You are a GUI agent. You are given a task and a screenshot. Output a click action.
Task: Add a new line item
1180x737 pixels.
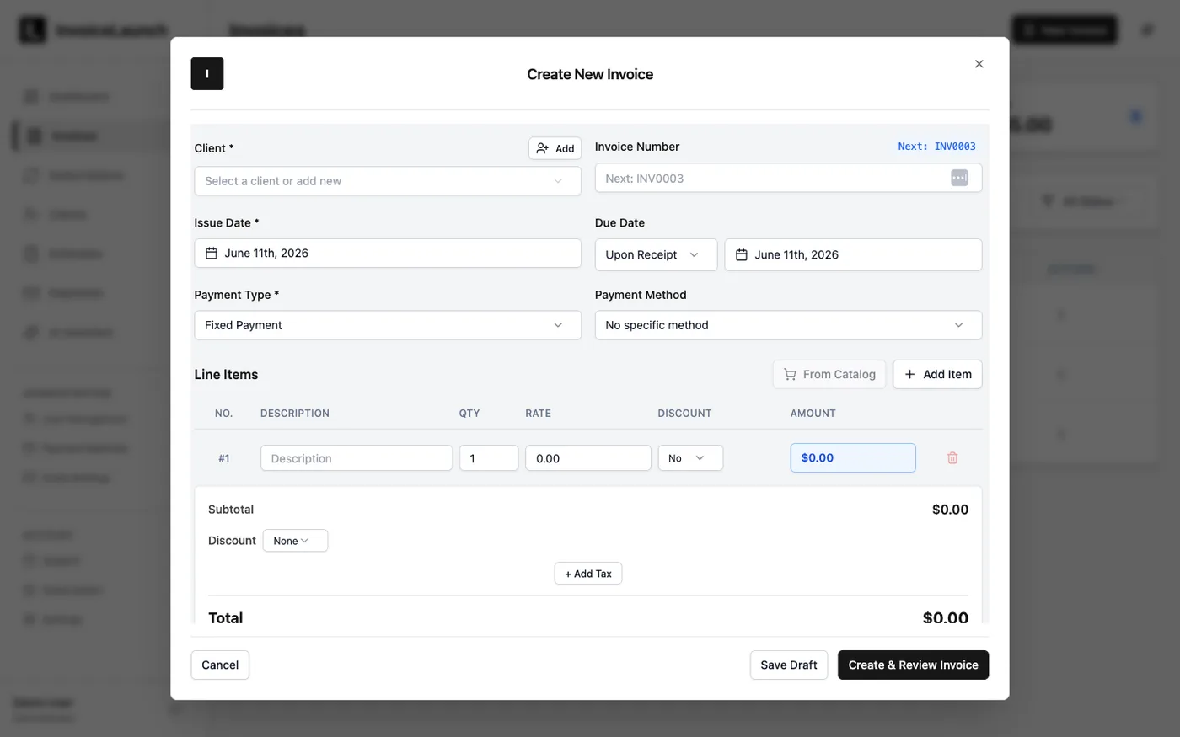coord(937,374)
